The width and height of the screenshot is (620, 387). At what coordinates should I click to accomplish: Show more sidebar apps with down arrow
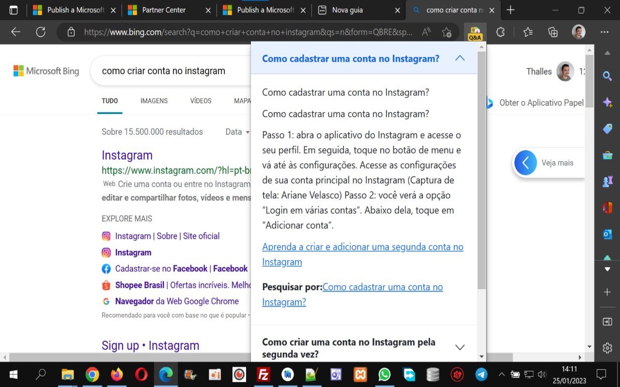(x=607, y=269)
